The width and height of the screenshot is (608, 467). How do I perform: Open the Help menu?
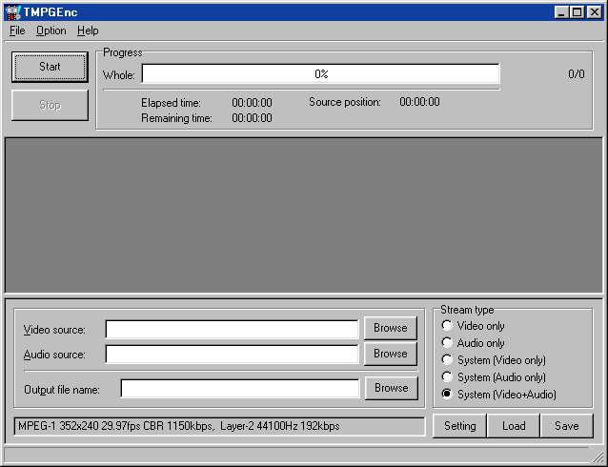point(88,30)
